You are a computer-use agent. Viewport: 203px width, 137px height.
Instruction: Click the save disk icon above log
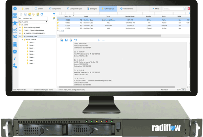67,40
